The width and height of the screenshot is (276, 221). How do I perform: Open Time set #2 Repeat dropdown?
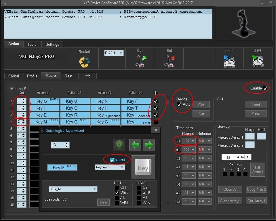(x=189, y=150)
